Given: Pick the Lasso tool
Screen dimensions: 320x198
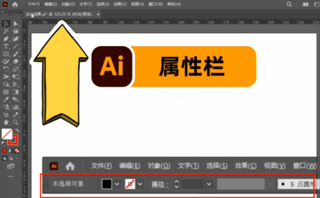Looking at the screenshot, I should point(16,31).
